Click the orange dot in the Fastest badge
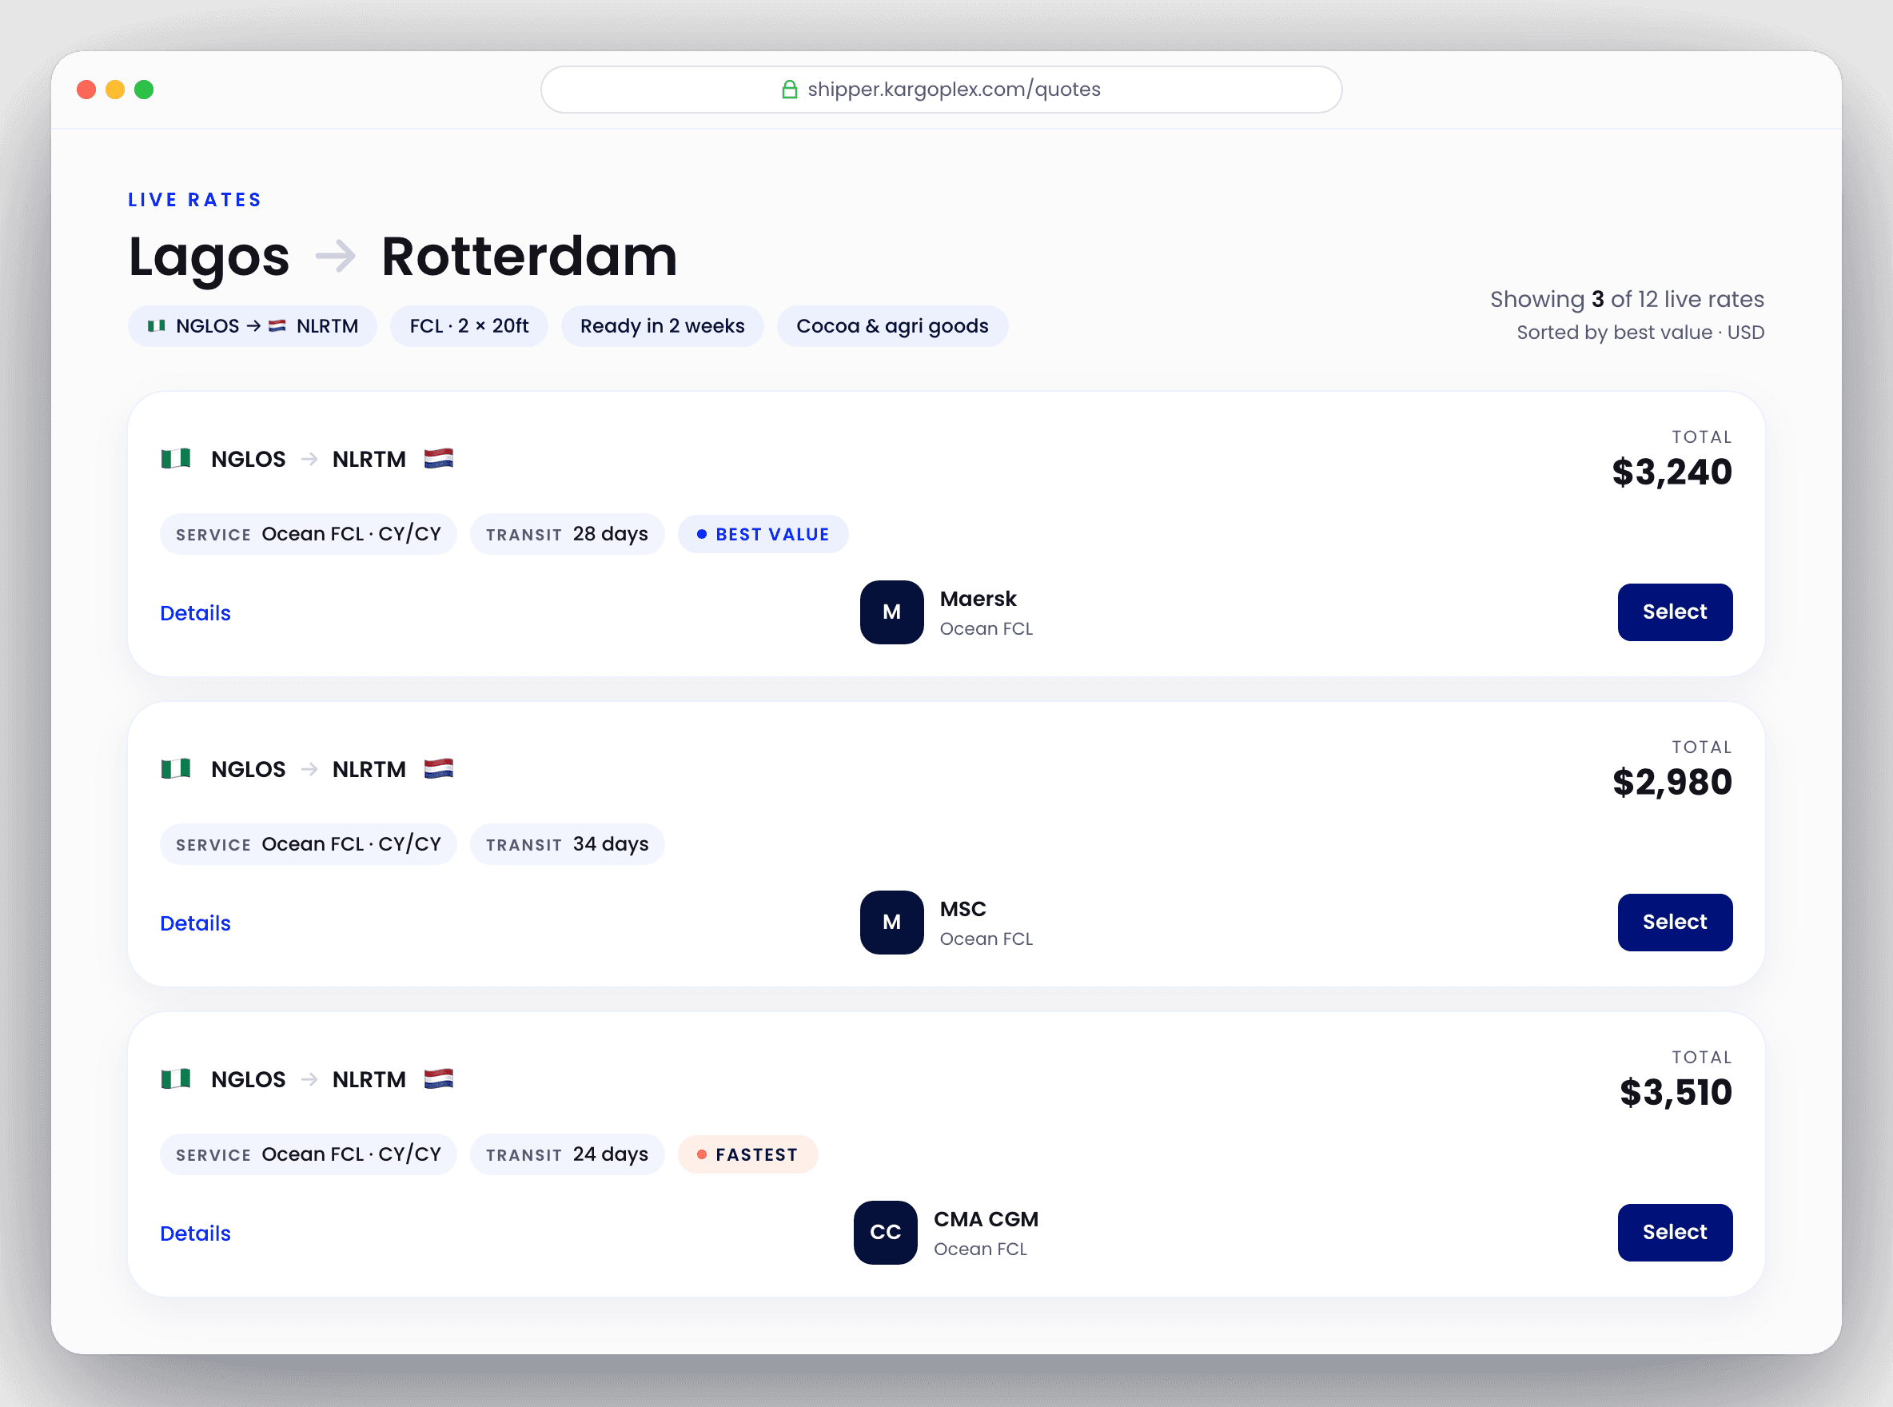The width and height of the screenshot is (1893, 1407). [702, 1155]
